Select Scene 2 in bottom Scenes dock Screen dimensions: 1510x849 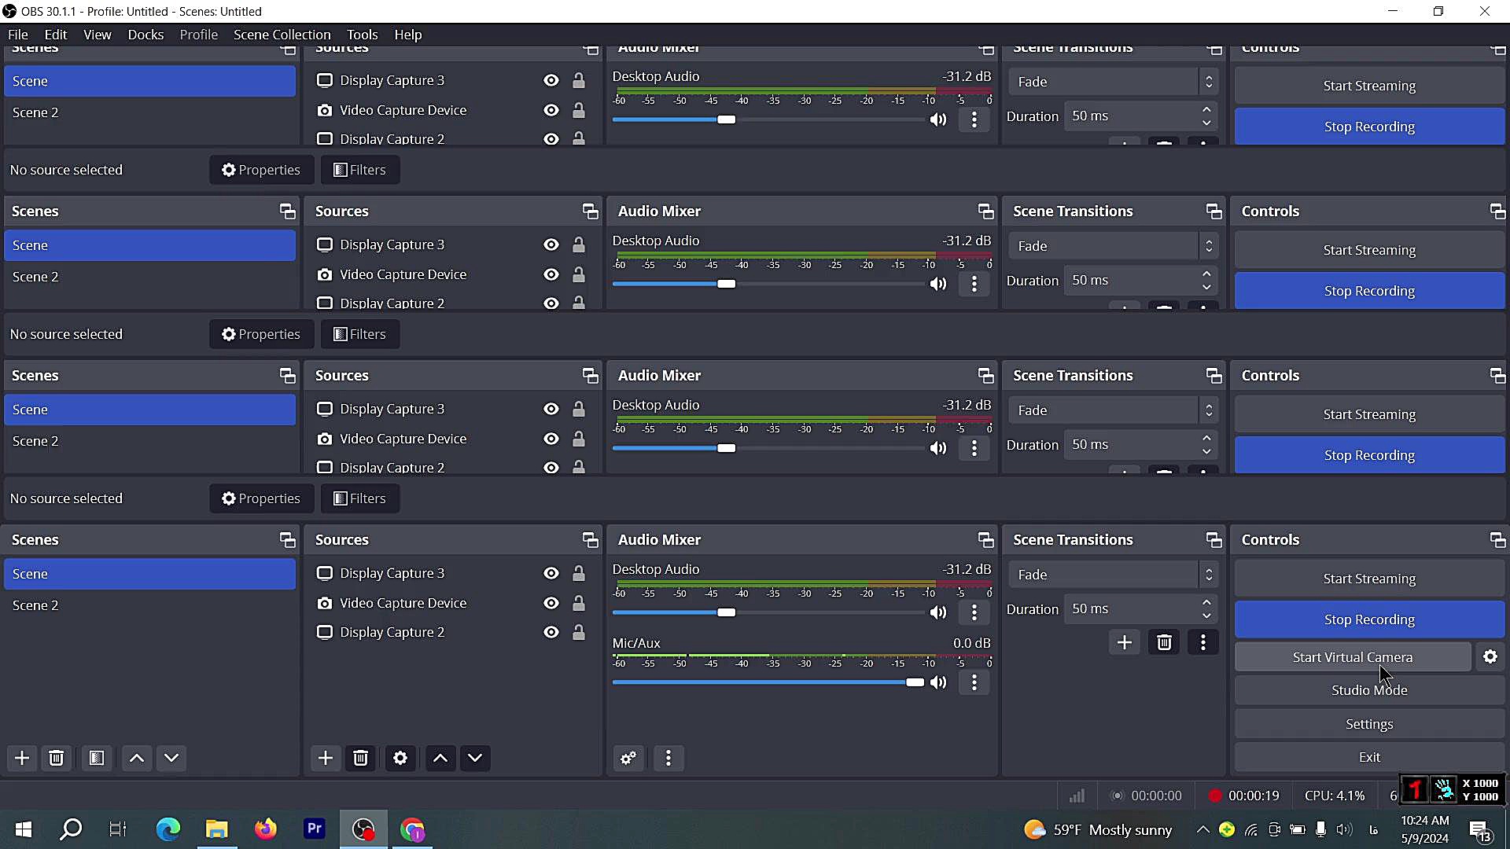click(149, 605)
